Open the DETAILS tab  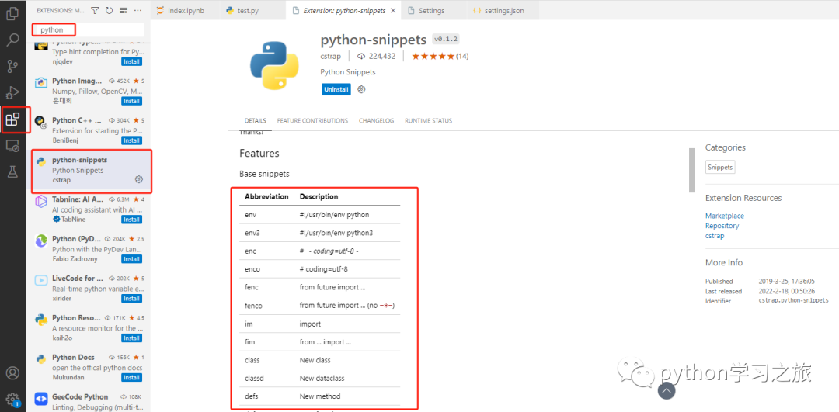[x=256, y=121]
